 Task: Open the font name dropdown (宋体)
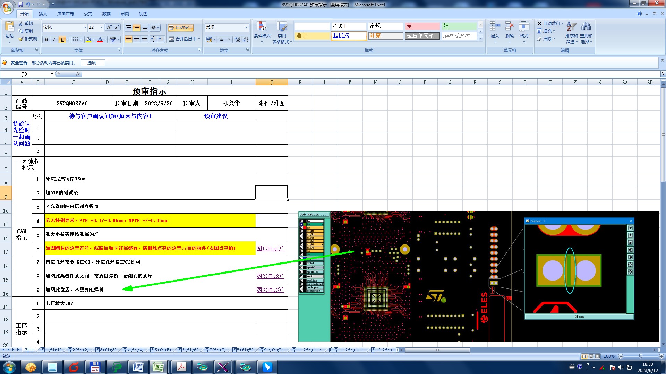[85, 27]
